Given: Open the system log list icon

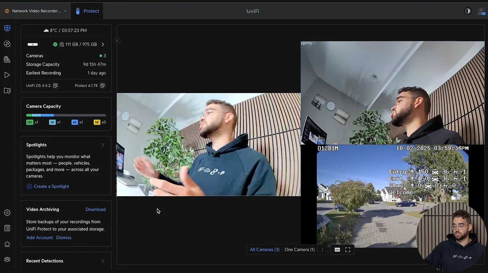Looking at the screenshot, I should click(7, 228).
